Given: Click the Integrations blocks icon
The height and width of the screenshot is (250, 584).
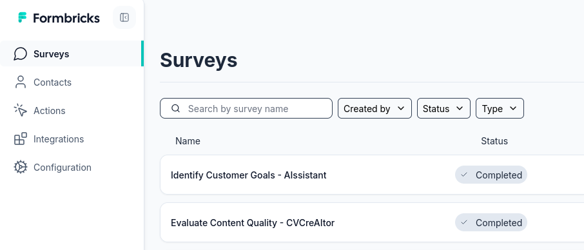Looking at the screenshot, I should coord(21,139).
